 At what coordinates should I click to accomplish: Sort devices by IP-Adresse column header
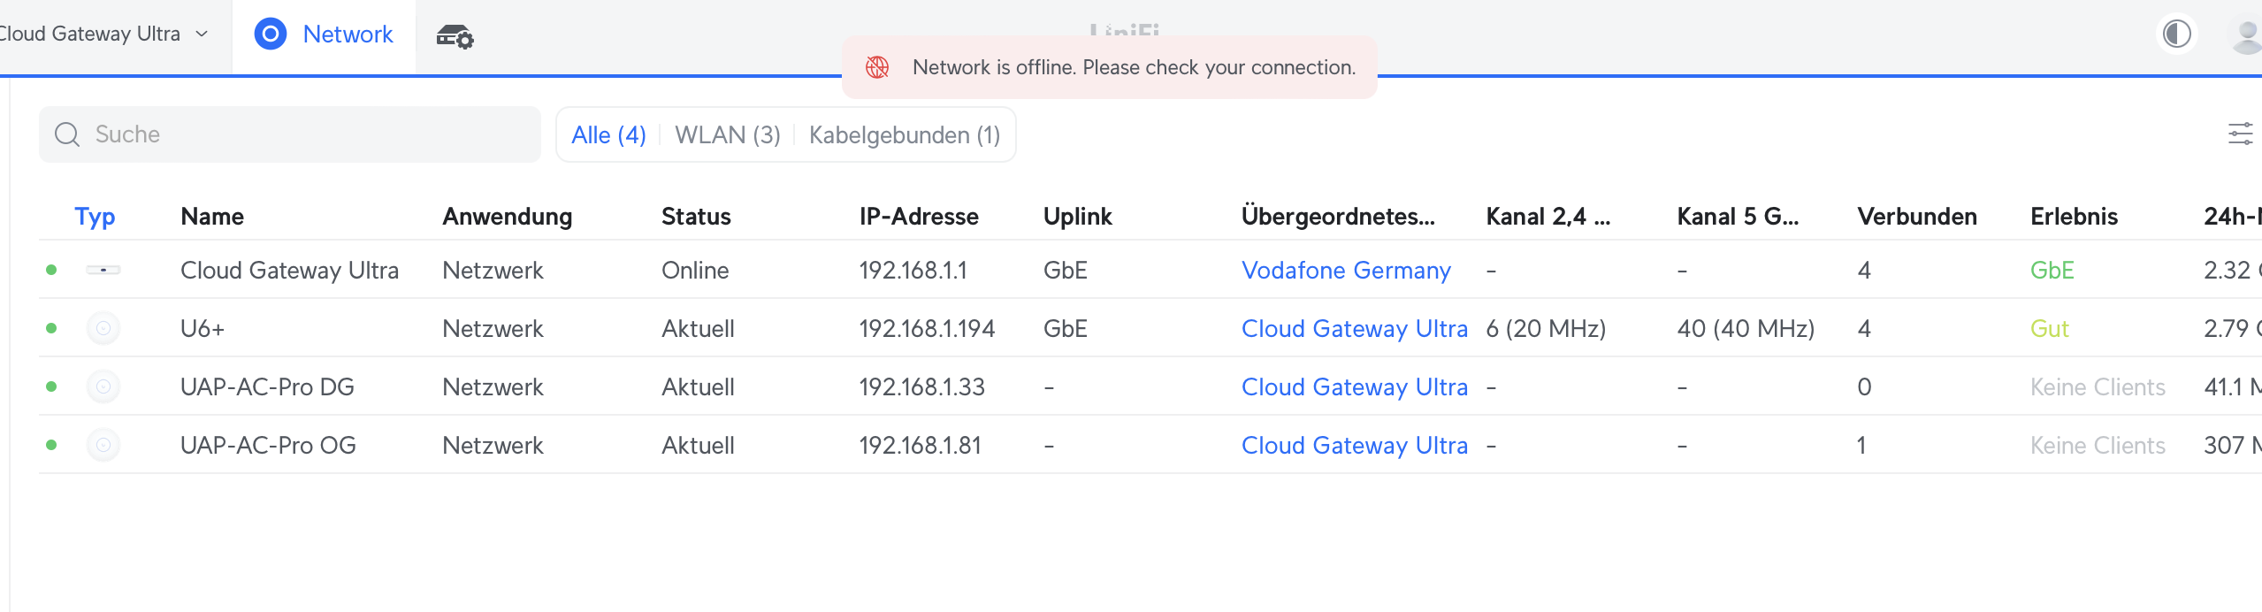tap(918, 216)
